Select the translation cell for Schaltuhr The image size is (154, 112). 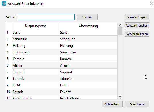[88, 39]
